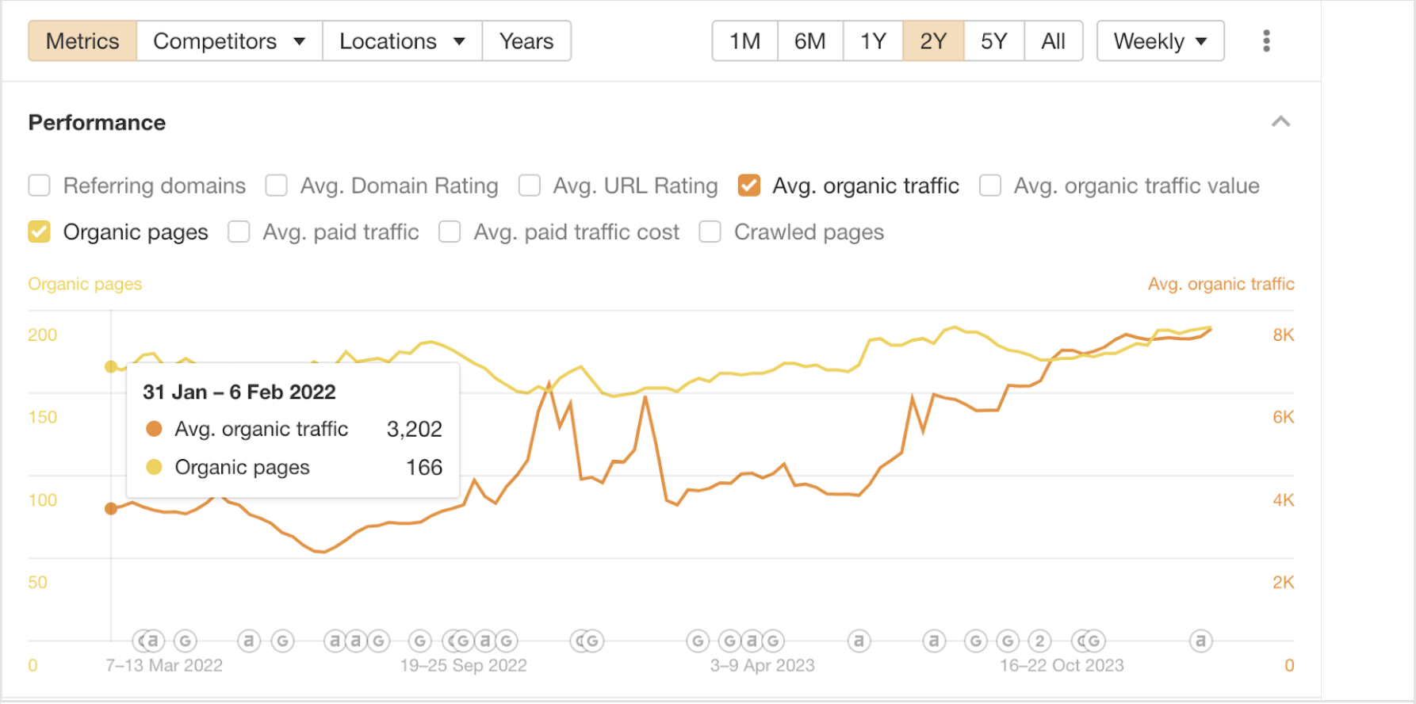Viewport: 1416px width, 704px height.
Task: Click the '7–13 Mar 2022' date label
Action: click(x=164, y=665)
